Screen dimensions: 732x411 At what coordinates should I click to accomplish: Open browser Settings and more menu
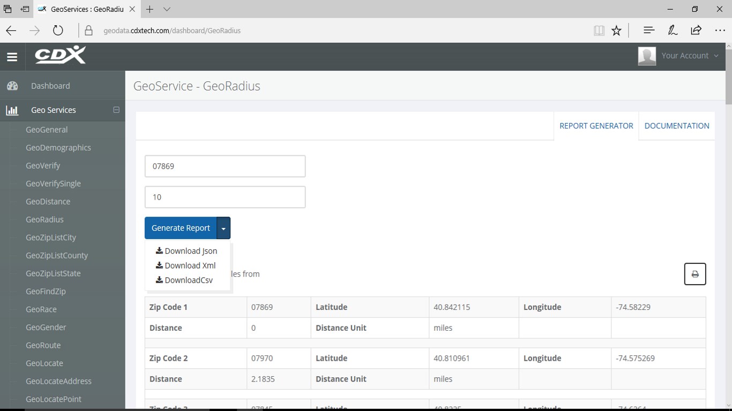click(x=720, y=31)
